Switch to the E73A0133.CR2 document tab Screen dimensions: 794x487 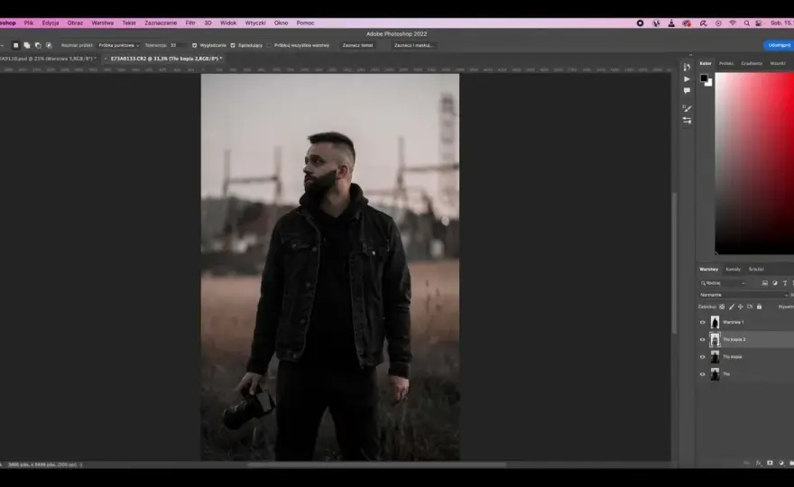pos(166,59)
